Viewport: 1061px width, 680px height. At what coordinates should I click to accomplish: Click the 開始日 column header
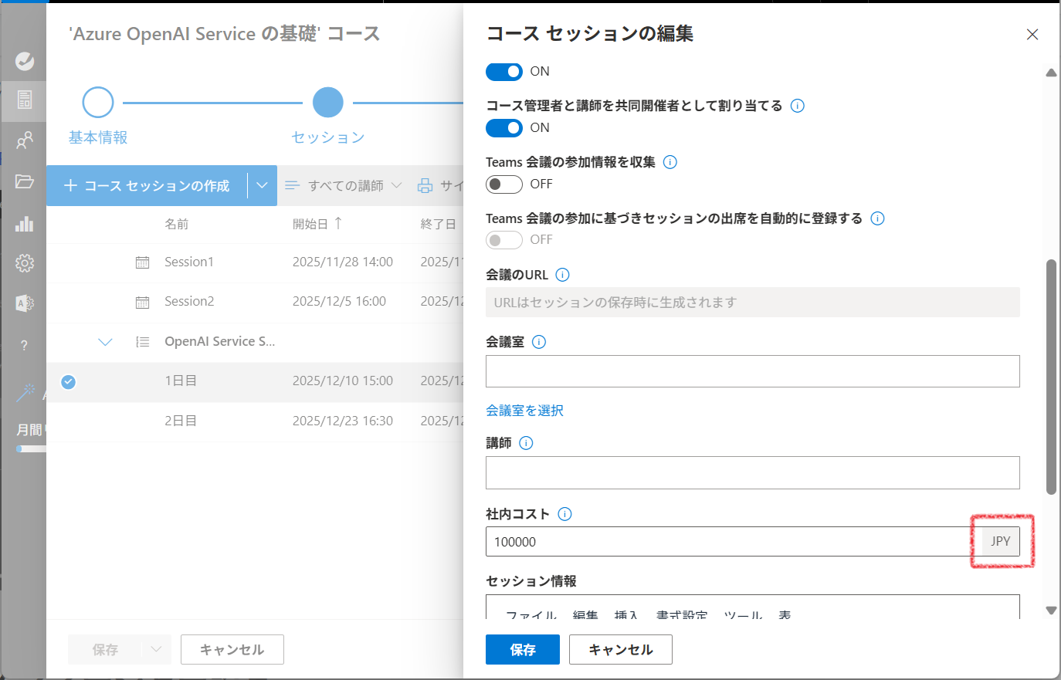pyautogui.click(x=310, y=224)
